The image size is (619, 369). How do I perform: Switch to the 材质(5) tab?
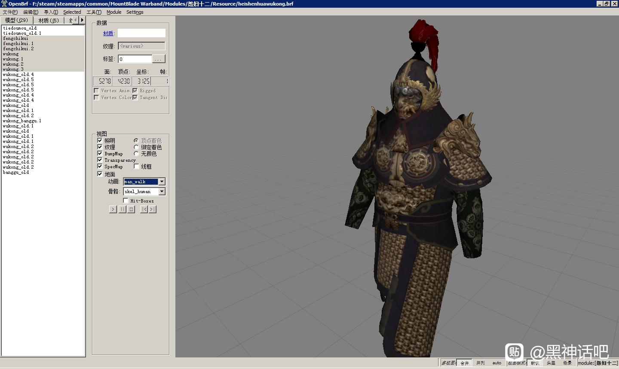[x=49, y=20]
